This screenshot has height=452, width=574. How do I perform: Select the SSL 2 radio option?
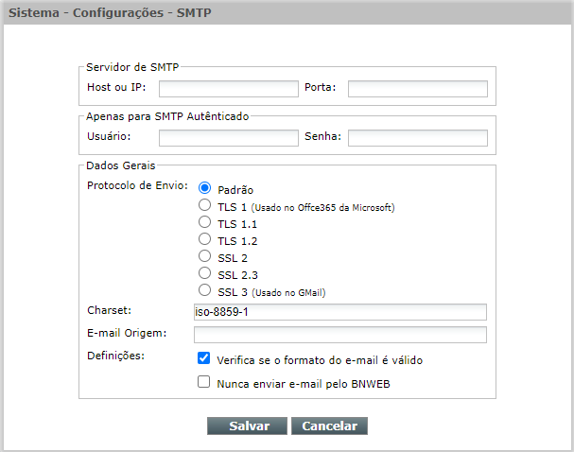(204, 256)
